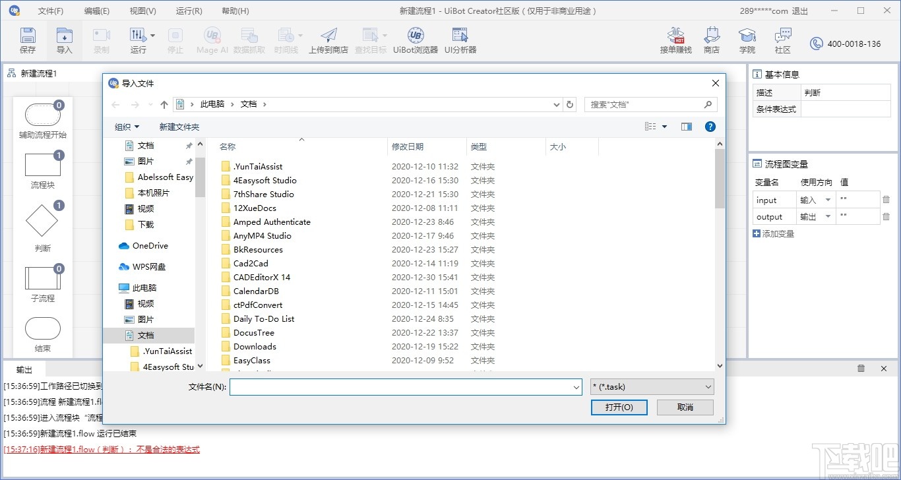Click the red error log link

click(x=102, y=450)
